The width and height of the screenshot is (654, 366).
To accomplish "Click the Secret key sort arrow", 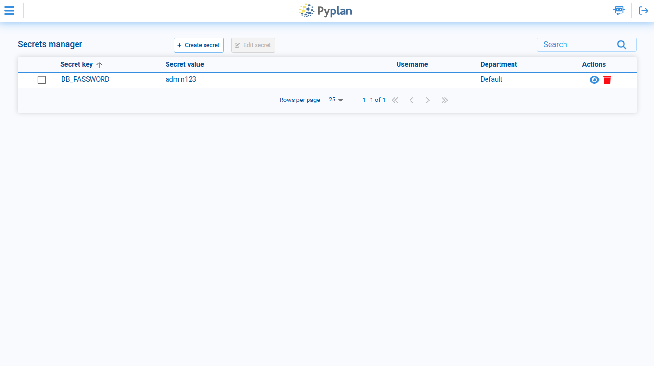I will click(x=99, y=64).
